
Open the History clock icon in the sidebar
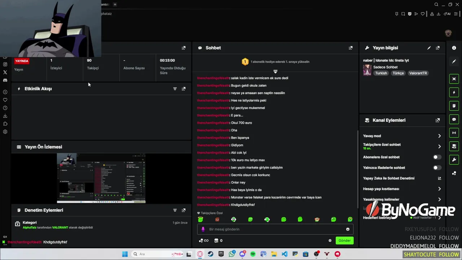5,108
